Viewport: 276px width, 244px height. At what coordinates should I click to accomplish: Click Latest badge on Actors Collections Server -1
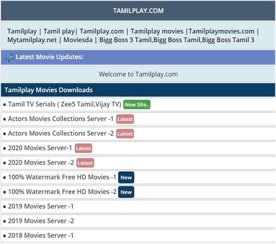[x=125, y=119]
